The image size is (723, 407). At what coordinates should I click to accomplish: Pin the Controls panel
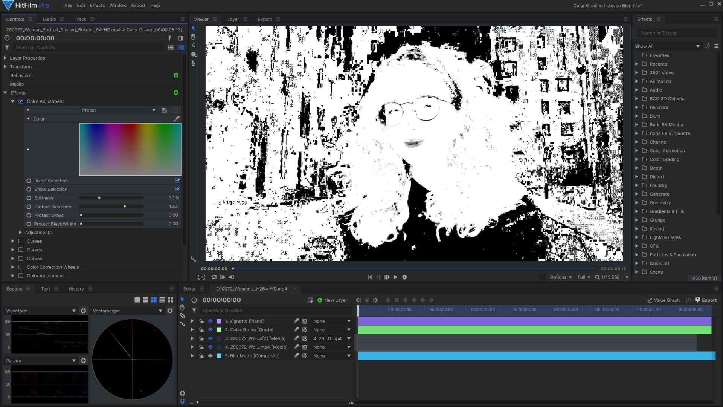coord(169,38)
